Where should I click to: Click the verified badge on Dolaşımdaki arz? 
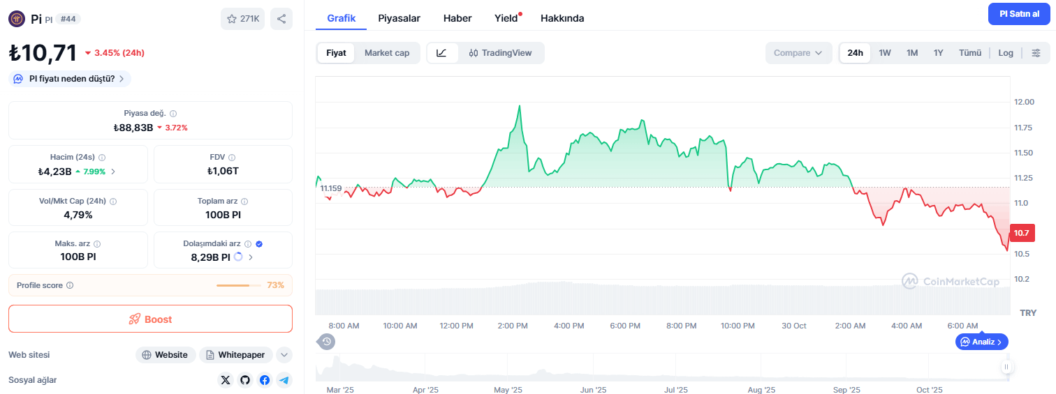pyautogui.click(x=259, y=244)
